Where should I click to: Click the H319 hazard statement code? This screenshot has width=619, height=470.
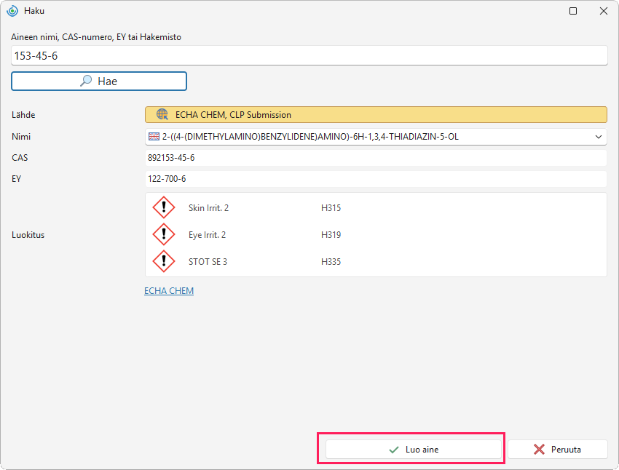[331, 234]
